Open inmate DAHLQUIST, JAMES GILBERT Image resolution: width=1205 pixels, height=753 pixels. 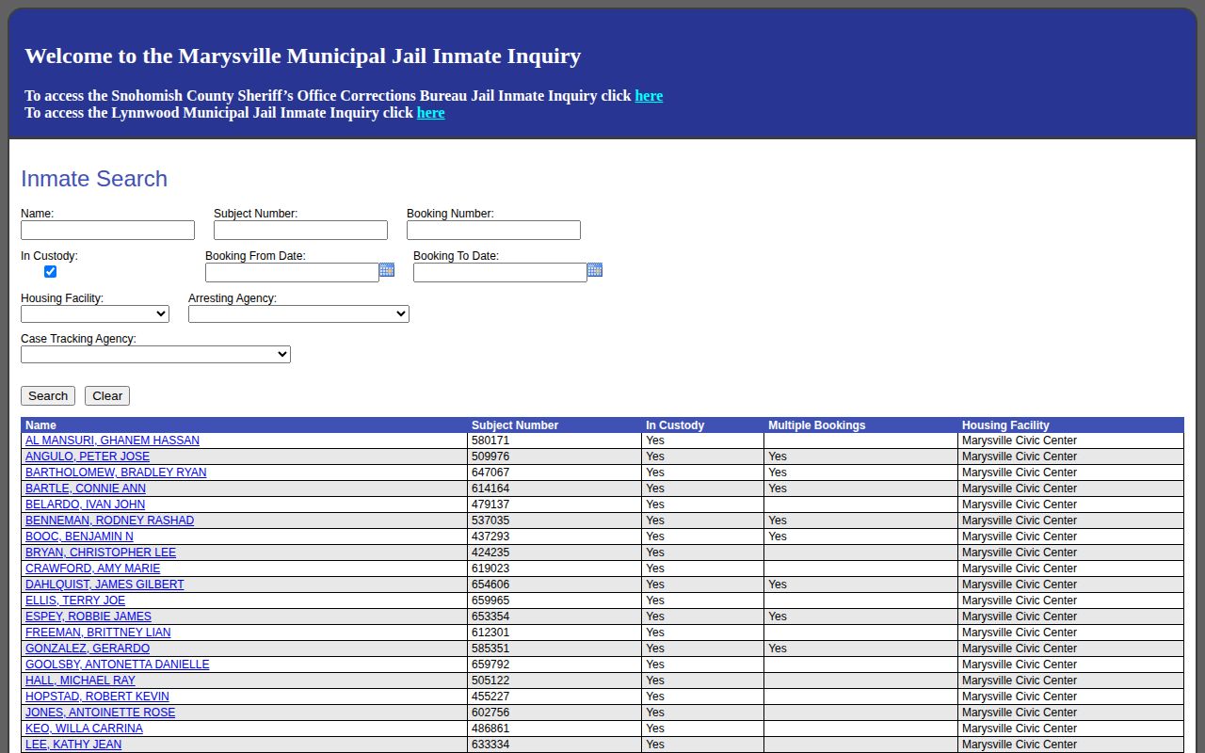pyautogui.click(x=104, y=585)
